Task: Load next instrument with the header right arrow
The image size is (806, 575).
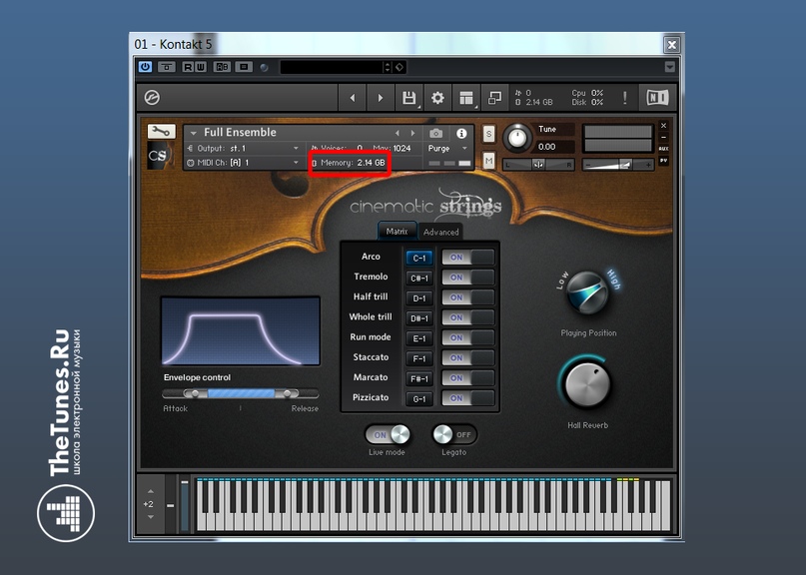Action: (x=412, y=133)
